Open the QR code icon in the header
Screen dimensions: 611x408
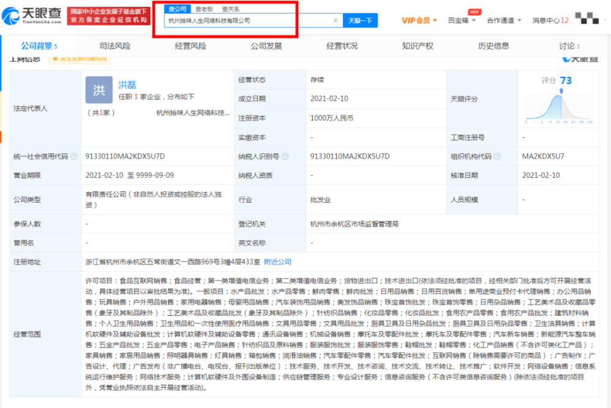coord(587,18)
